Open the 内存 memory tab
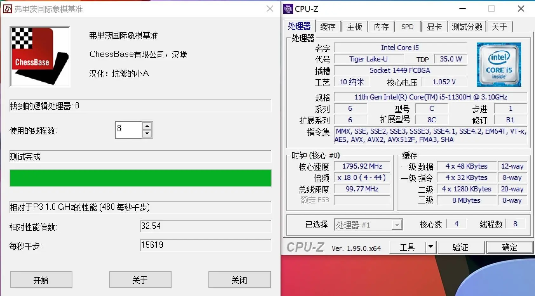 [381, 27]
